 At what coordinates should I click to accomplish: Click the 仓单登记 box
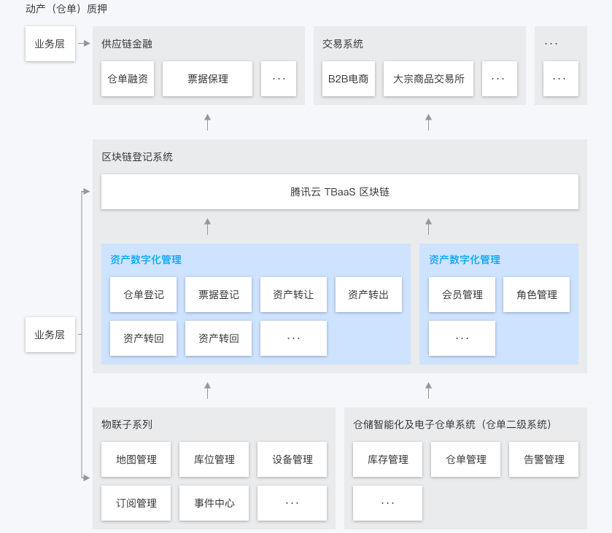tap(144, 295)
